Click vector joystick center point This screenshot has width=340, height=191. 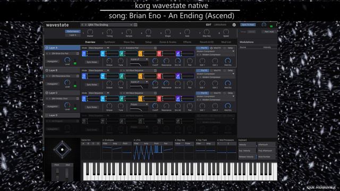click(x=62, y=150)
